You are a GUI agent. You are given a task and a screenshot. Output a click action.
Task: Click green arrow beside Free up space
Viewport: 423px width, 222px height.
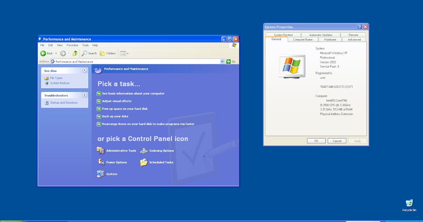pyautogui.click(x=99, y=109)
